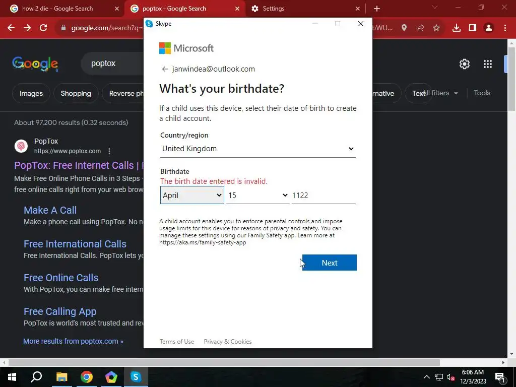Screen dimensions: 516x387
Task: Click the Google logo
Action: (35, 64)
